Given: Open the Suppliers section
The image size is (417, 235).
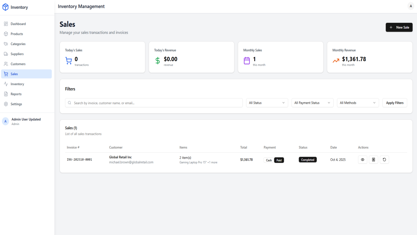Looking at the screenshot, I should point(26,54).
